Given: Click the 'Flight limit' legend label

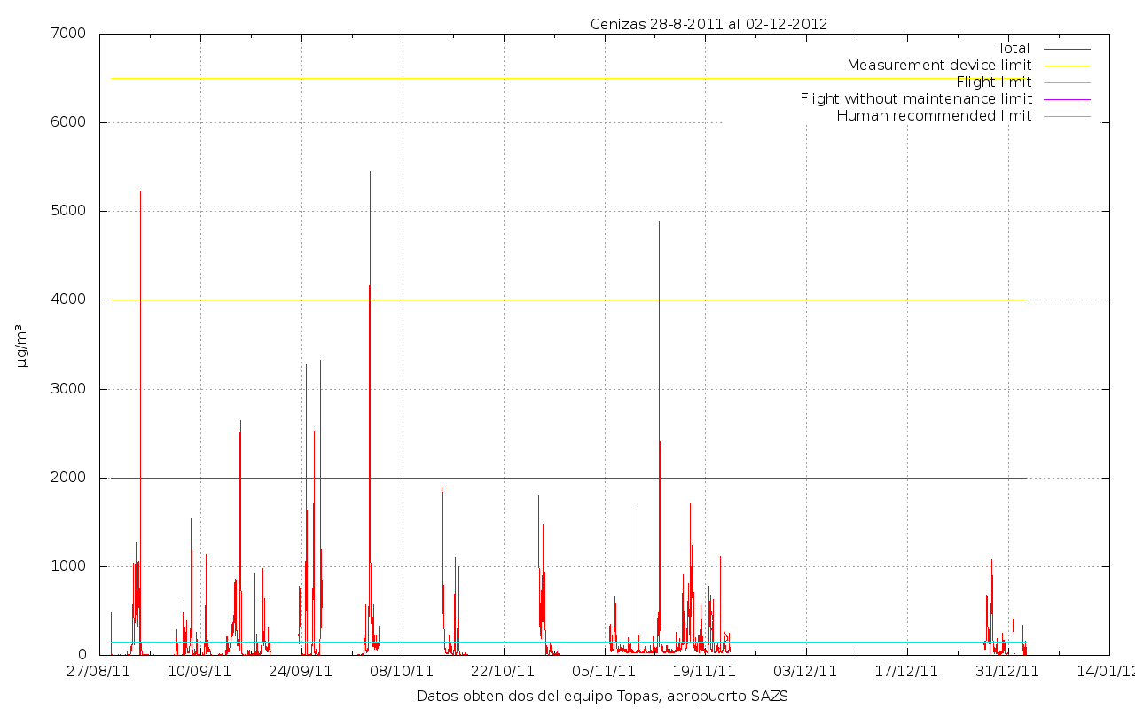Looking at the screenshot, I should click(x=993, y=82).
